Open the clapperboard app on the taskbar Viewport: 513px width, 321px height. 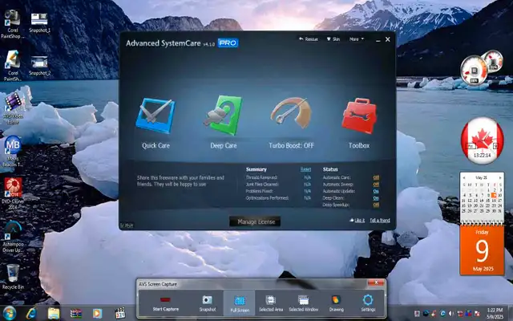(119, 314)
